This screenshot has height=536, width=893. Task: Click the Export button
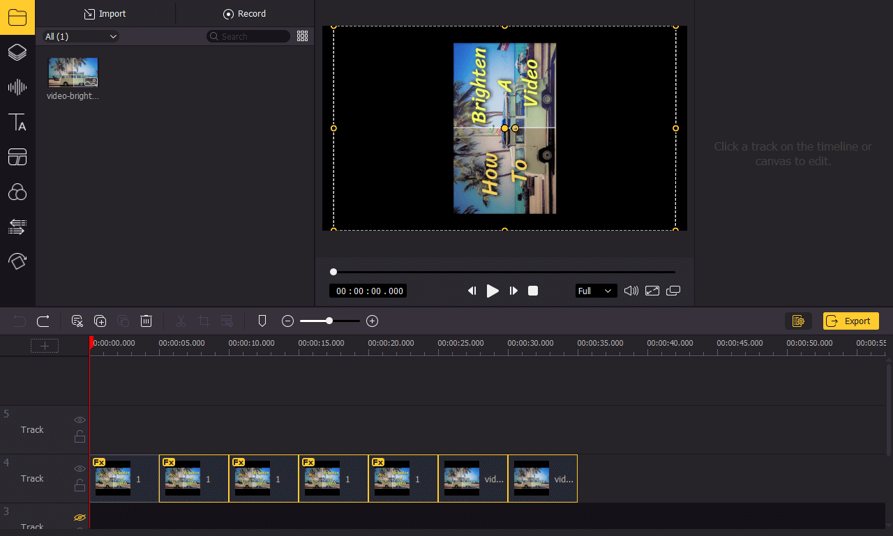point(850,321)
